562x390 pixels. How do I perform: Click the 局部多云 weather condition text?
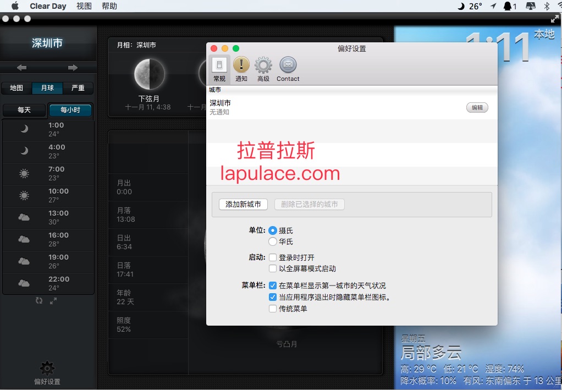[x=431, y=353]
